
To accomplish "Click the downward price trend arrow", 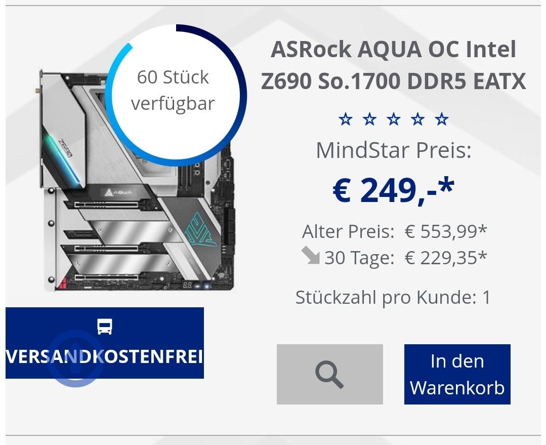I will coord(310,256).
